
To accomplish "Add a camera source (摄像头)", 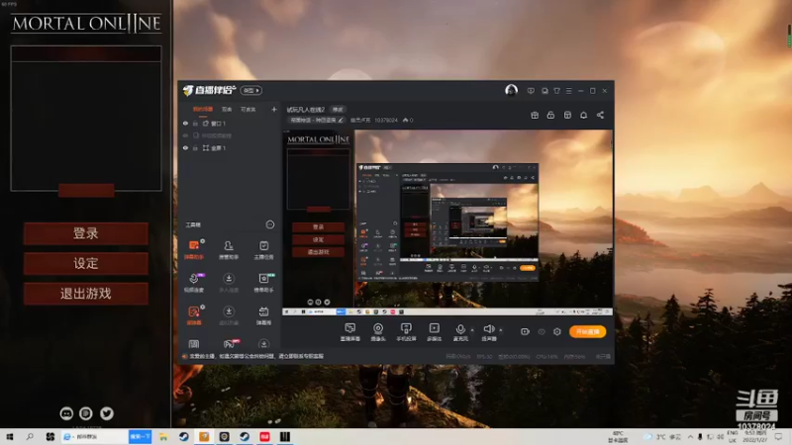I will coord(378,332).
